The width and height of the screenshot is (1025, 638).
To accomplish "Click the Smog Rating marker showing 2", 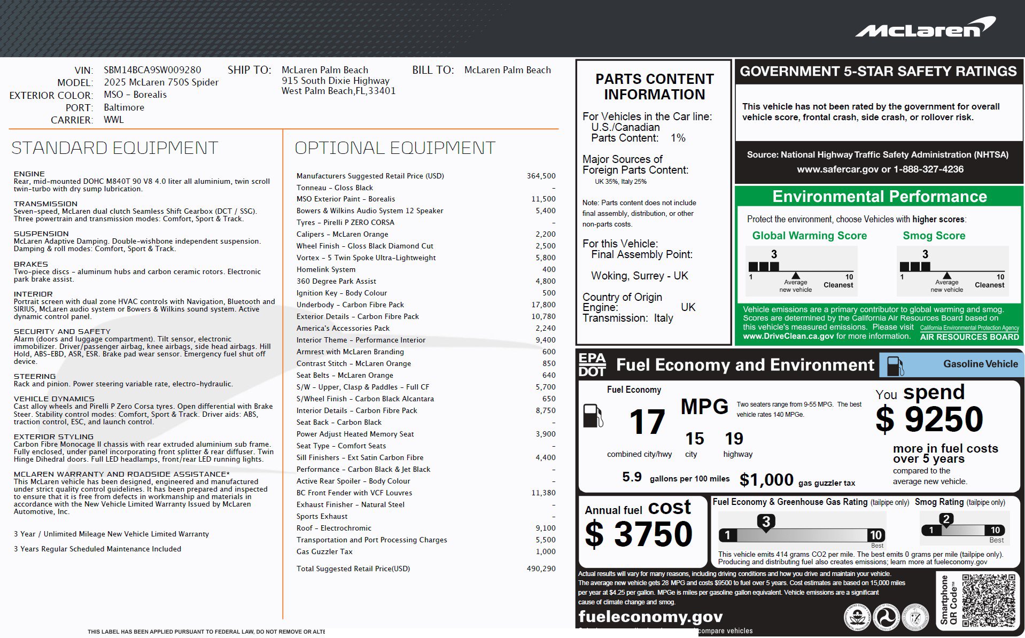I will point(946,520).
